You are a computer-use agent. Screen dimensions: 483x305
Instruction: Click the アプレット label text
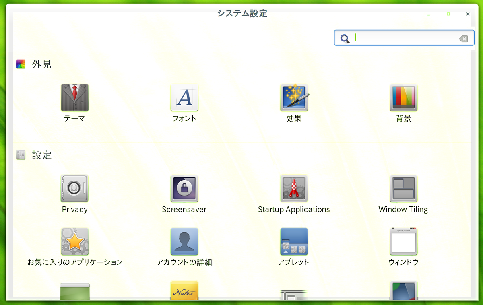(294, 262)
